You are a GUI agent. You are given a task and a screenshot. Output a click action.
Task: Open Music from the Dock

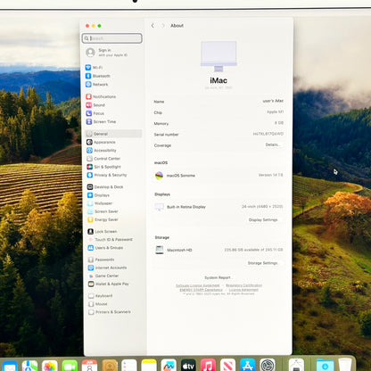point(208,366)
